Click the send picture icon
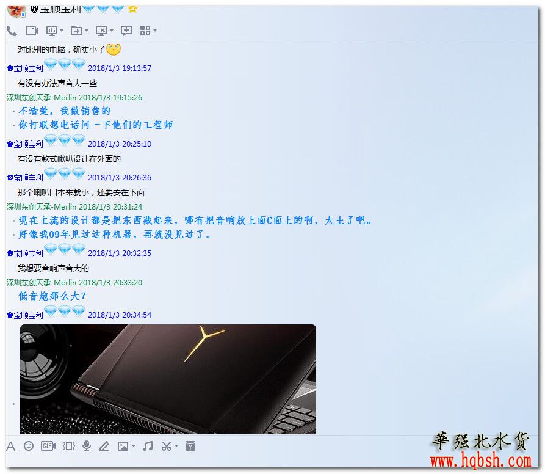The image size is (545, 474). point(123,446)
